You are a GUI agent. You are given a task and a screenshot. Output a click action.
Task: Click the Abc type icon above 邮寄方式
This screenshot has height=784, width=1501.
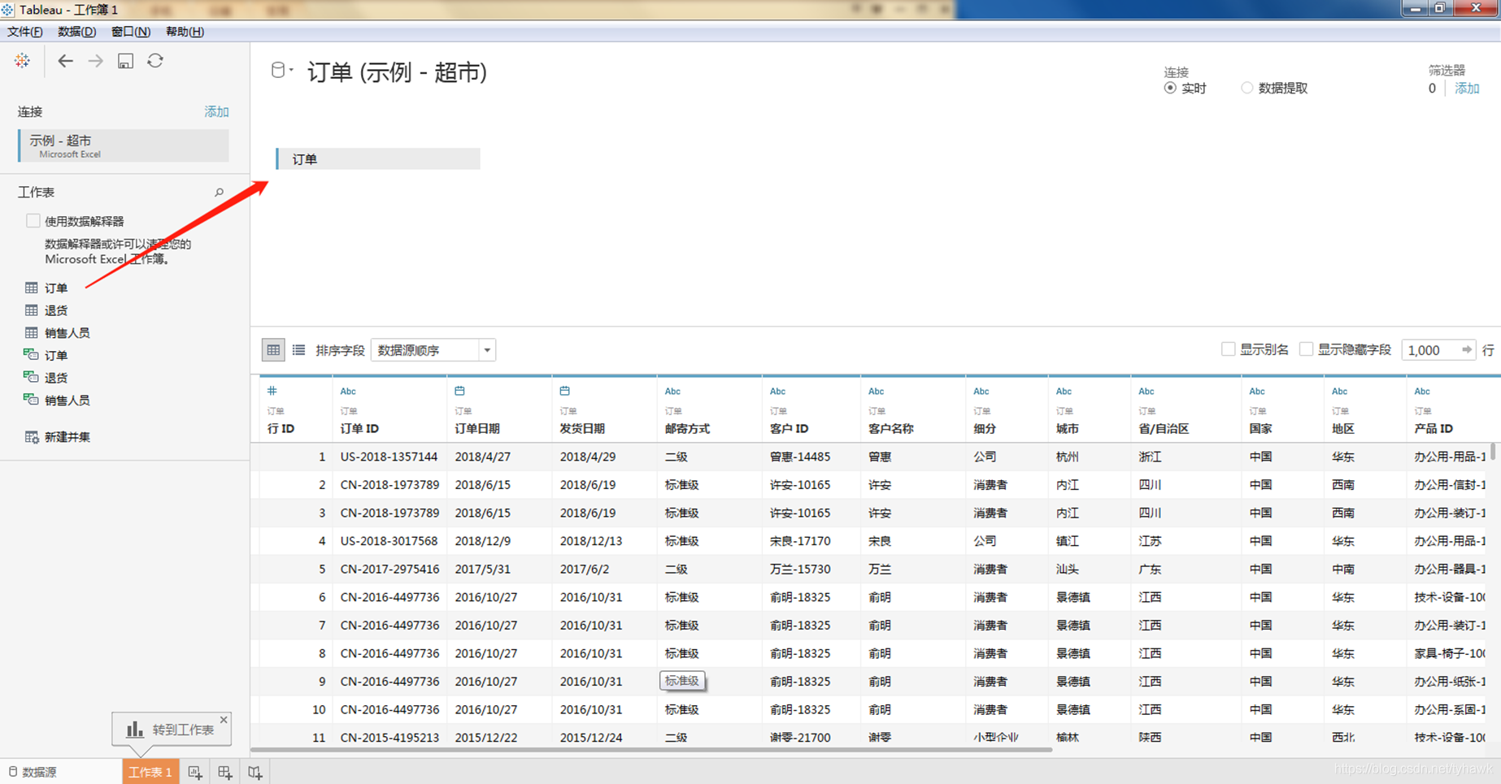click(x=672, y=392)
